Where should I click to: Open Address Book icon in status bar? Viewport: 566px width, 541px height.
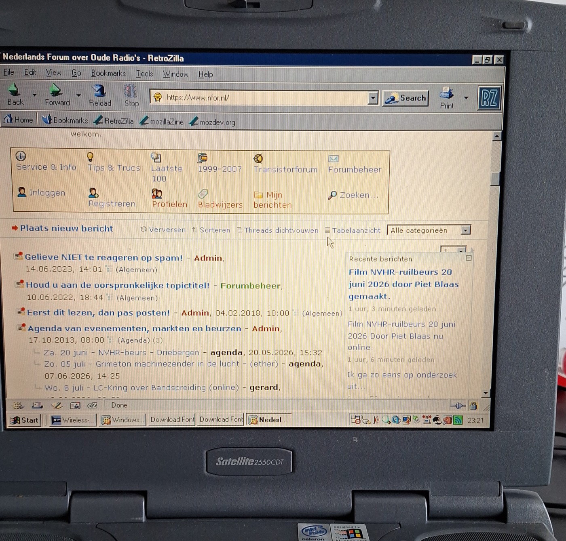[75, 405]
